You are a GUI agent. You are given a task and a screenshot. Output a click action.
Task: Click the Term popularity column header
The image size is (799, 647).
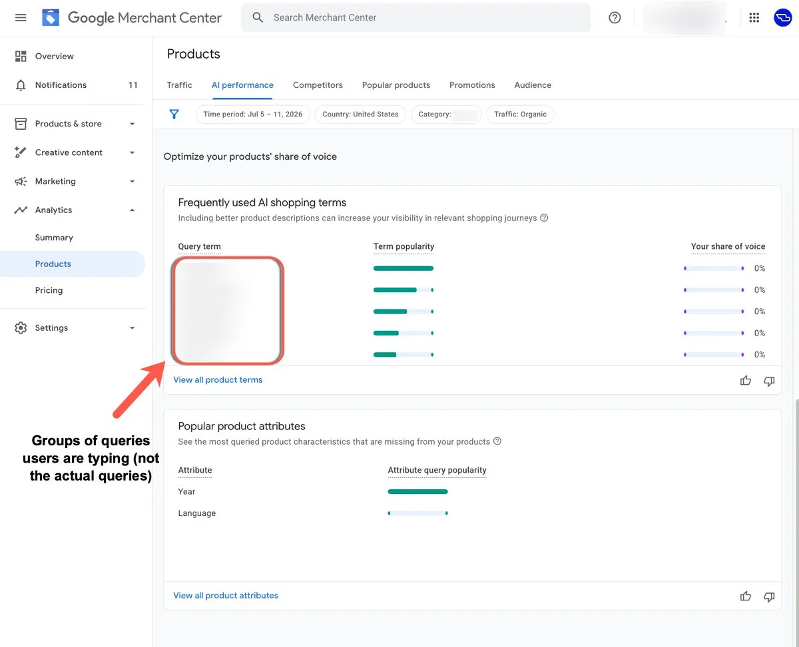click(x=403, y=246)
